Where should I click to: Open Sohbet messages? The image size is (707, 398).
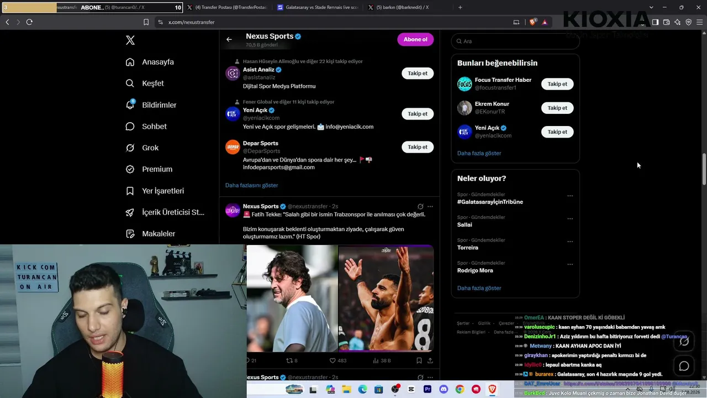[x=146, y=127]
